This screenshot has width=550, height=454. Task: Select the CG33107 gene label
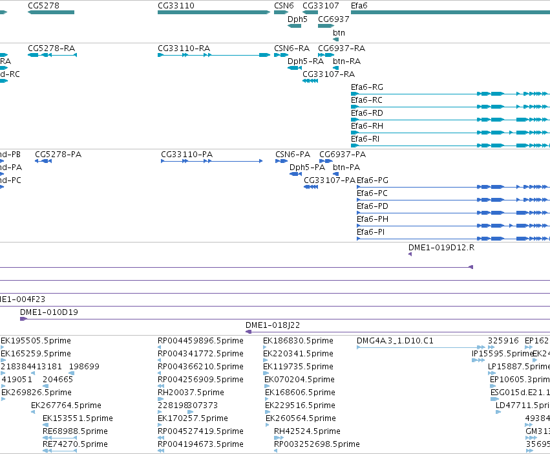[321, 6]
